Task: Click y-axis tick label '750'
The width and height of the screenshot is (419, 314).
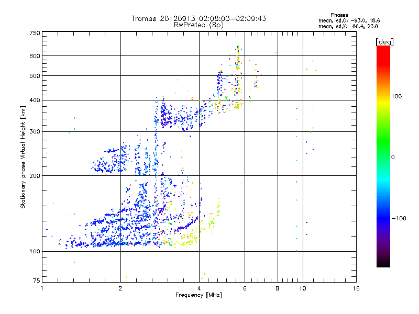Action: click(x=35, y=33)
